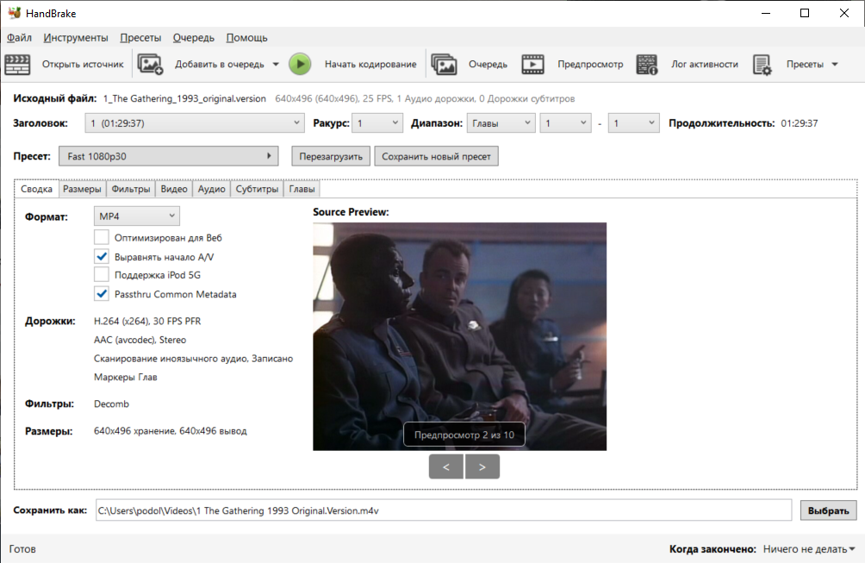Viewport: 865px width, 563px height.
Task: Click the Сохранить как path field
Action: point(444,510)
